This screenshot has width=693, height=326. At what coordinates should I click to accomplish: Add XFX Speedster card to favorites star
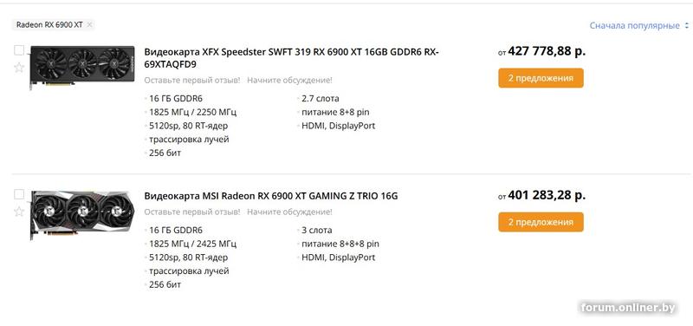pyautogui.click(x=19, y=68)
